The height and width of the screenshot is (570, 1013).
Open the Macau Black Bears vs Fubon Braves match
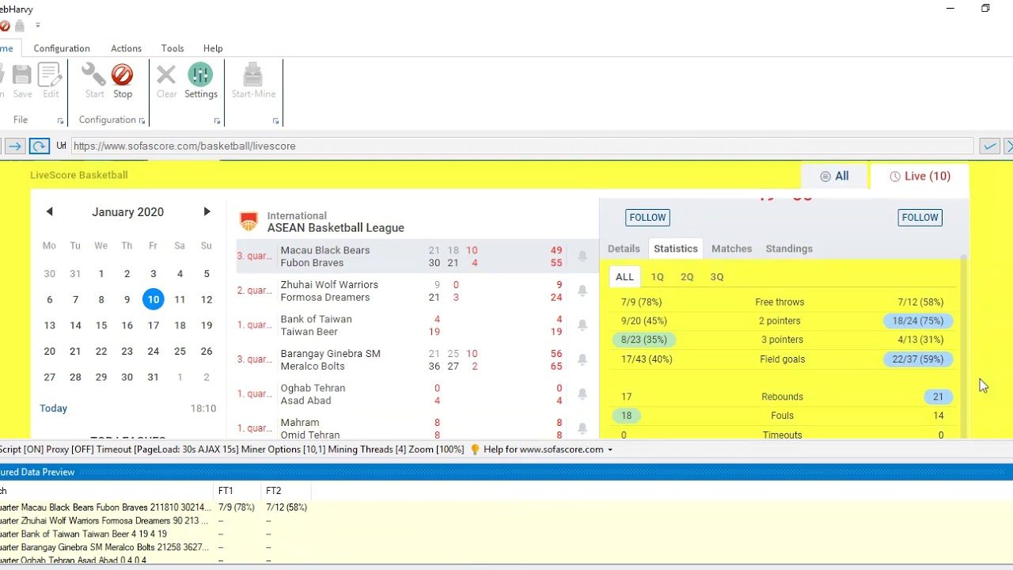(x=417, y=256)
